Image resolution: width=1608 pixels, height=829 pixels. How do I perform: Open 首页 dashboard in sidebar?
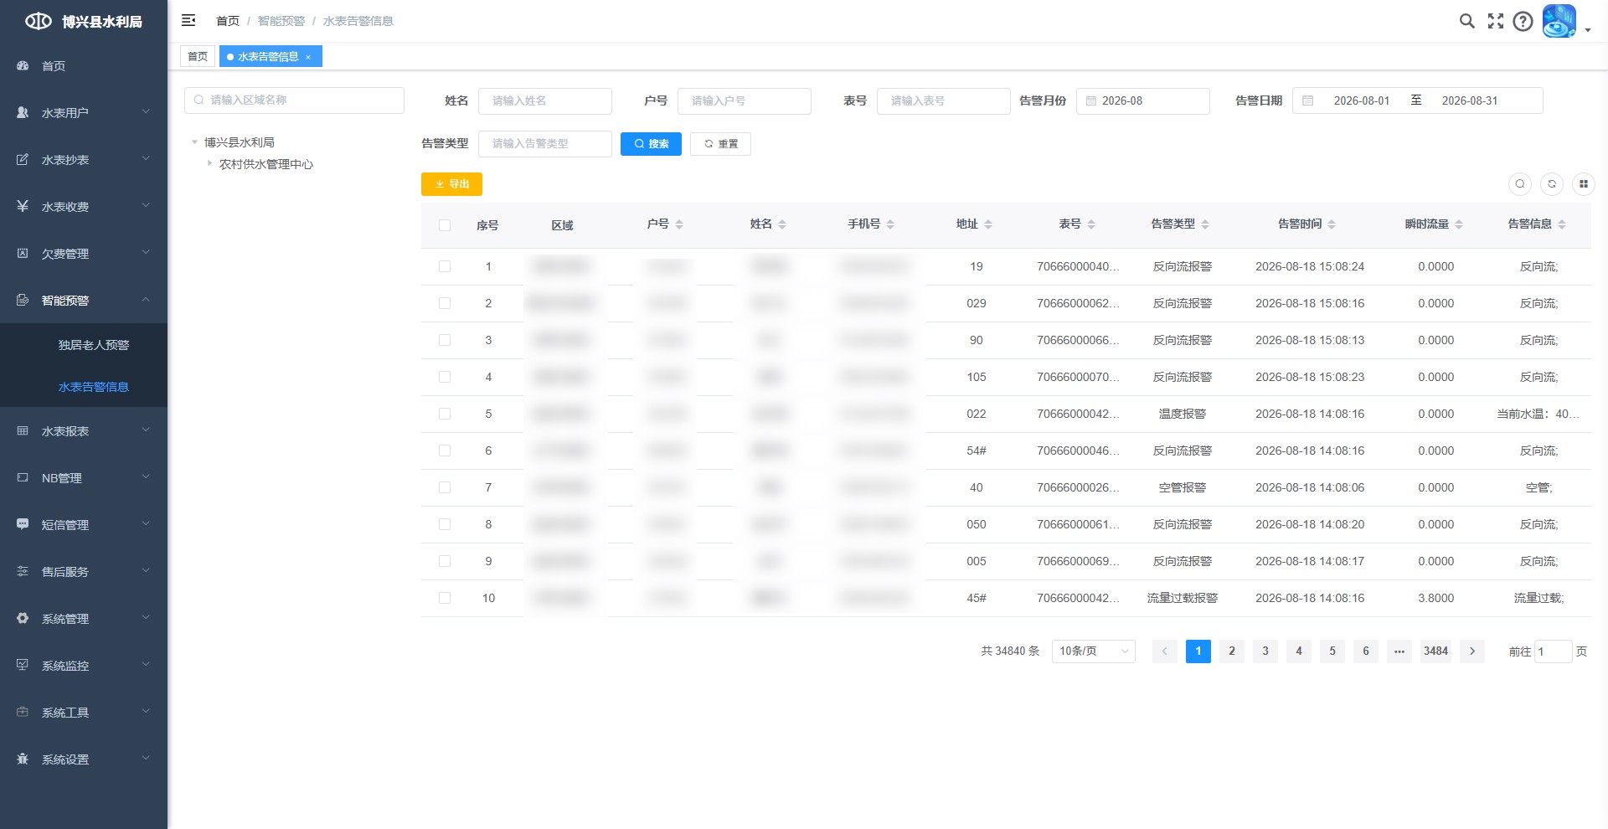(84, 65)
